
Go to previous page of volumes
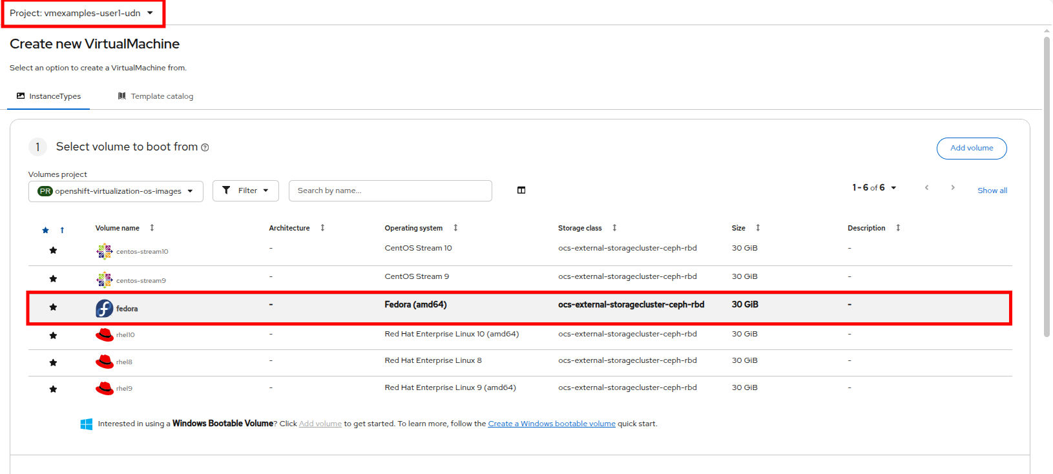[926, 187]
